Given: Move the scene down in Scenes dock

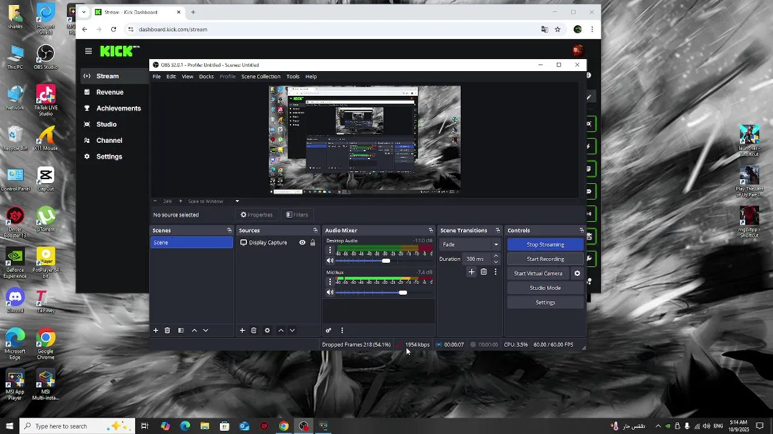Looking at the screenshot, I should click(206, 330).
